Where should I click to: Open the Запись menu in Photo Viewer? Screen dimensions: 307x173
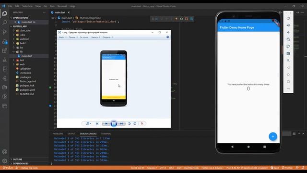(96, 37)
